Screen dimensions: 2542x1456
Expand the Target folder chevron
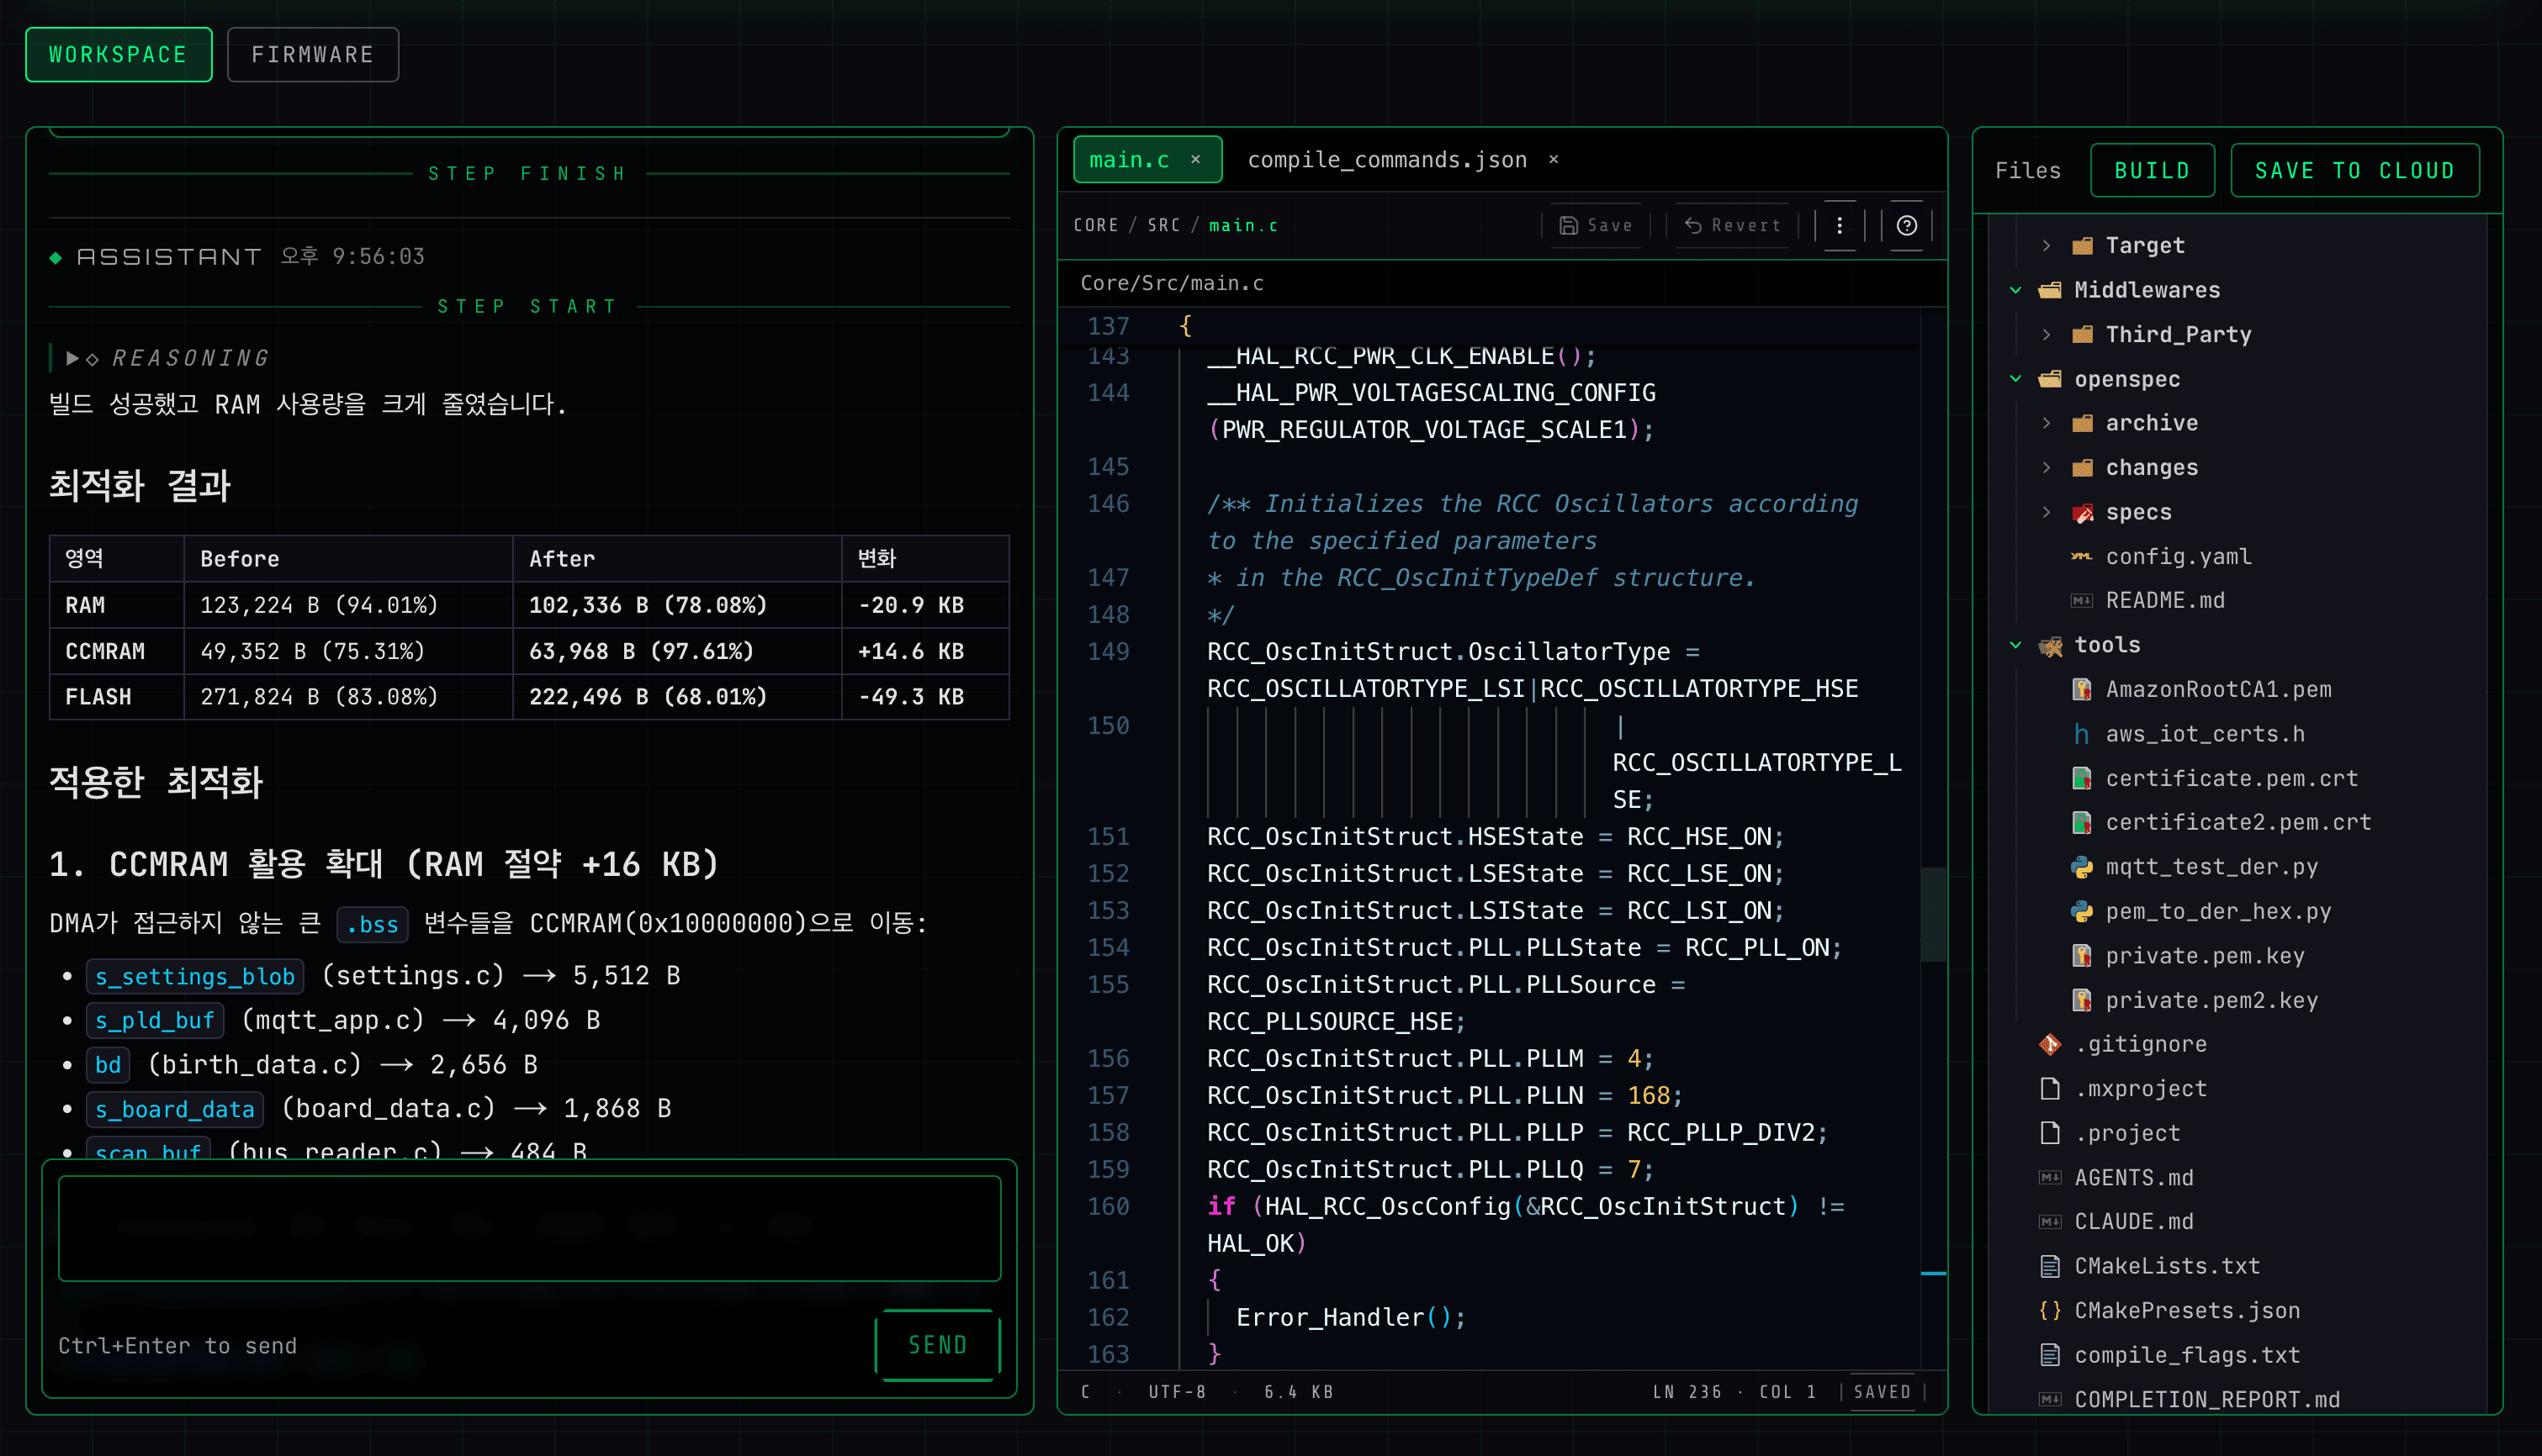2047,246
